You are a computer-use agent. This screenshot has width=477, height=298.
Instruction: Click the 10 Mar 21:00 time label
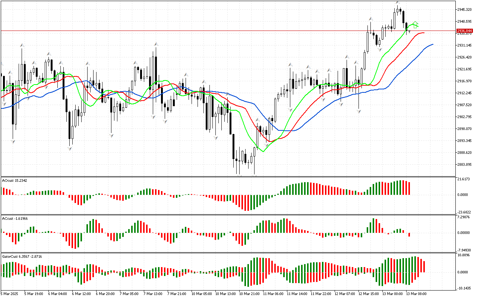[x=249, y=294]
